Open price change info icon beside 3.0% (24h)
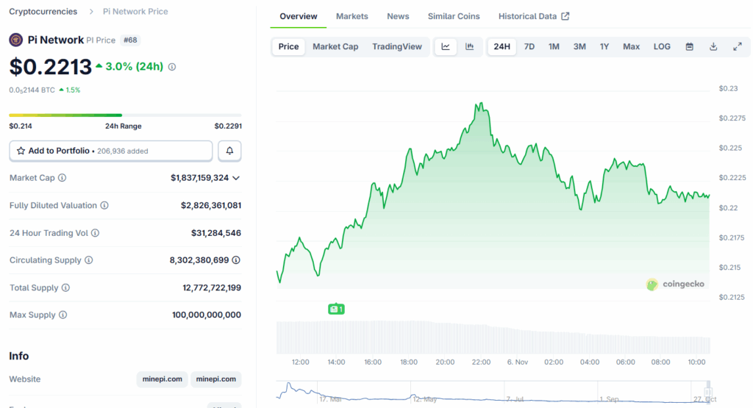Screen dimensions: 753x408 coord(172,67)
